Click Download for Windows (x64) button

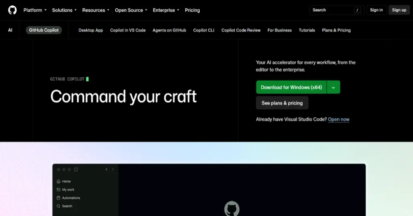[x=291, y=87]
